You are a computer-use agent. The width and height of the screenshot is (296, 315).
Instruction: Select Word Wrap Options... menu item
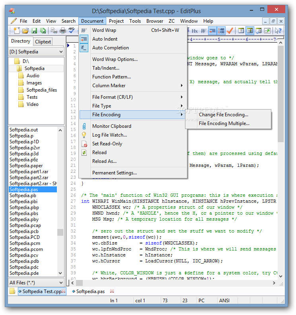coord(133,59)
